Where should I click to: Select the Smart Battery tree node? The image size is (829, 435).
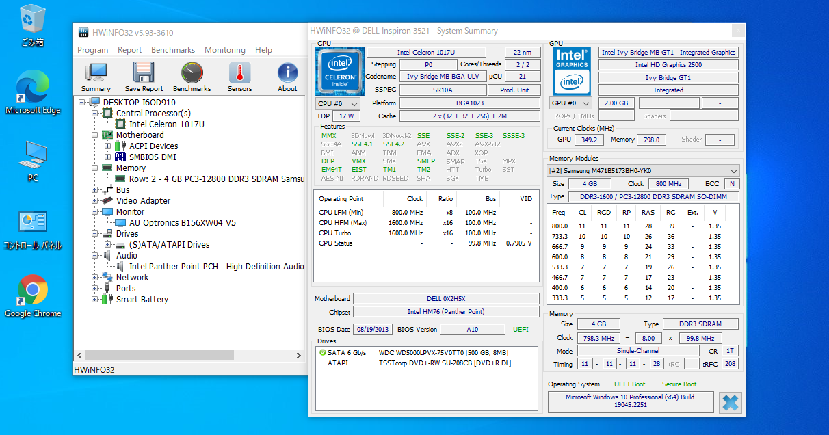pyautogui.click(x=142, y=300)
